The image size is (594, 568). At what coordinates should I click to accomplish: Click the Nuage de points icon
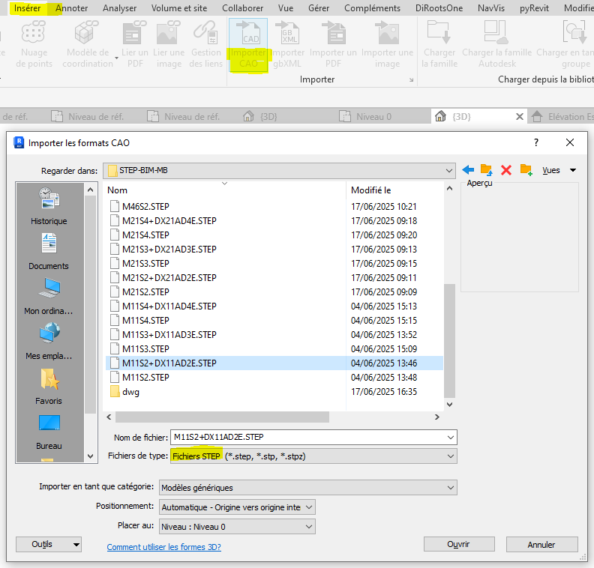35,43
